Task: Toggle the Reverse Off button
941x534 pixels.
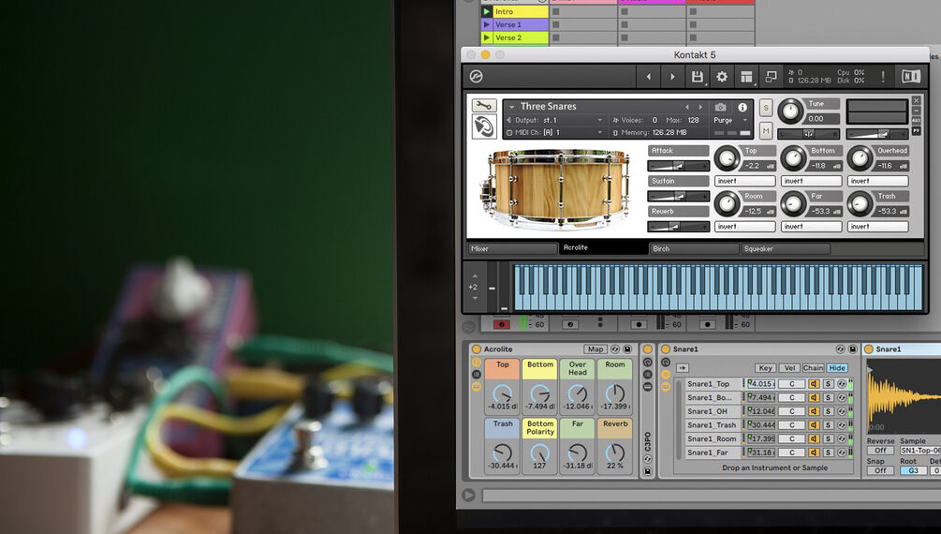Action: pyautogui.click(x=879, y=451)
